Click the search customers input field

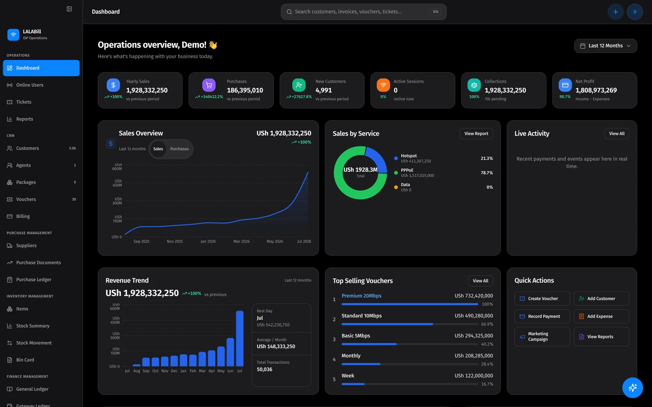[363, 12]
